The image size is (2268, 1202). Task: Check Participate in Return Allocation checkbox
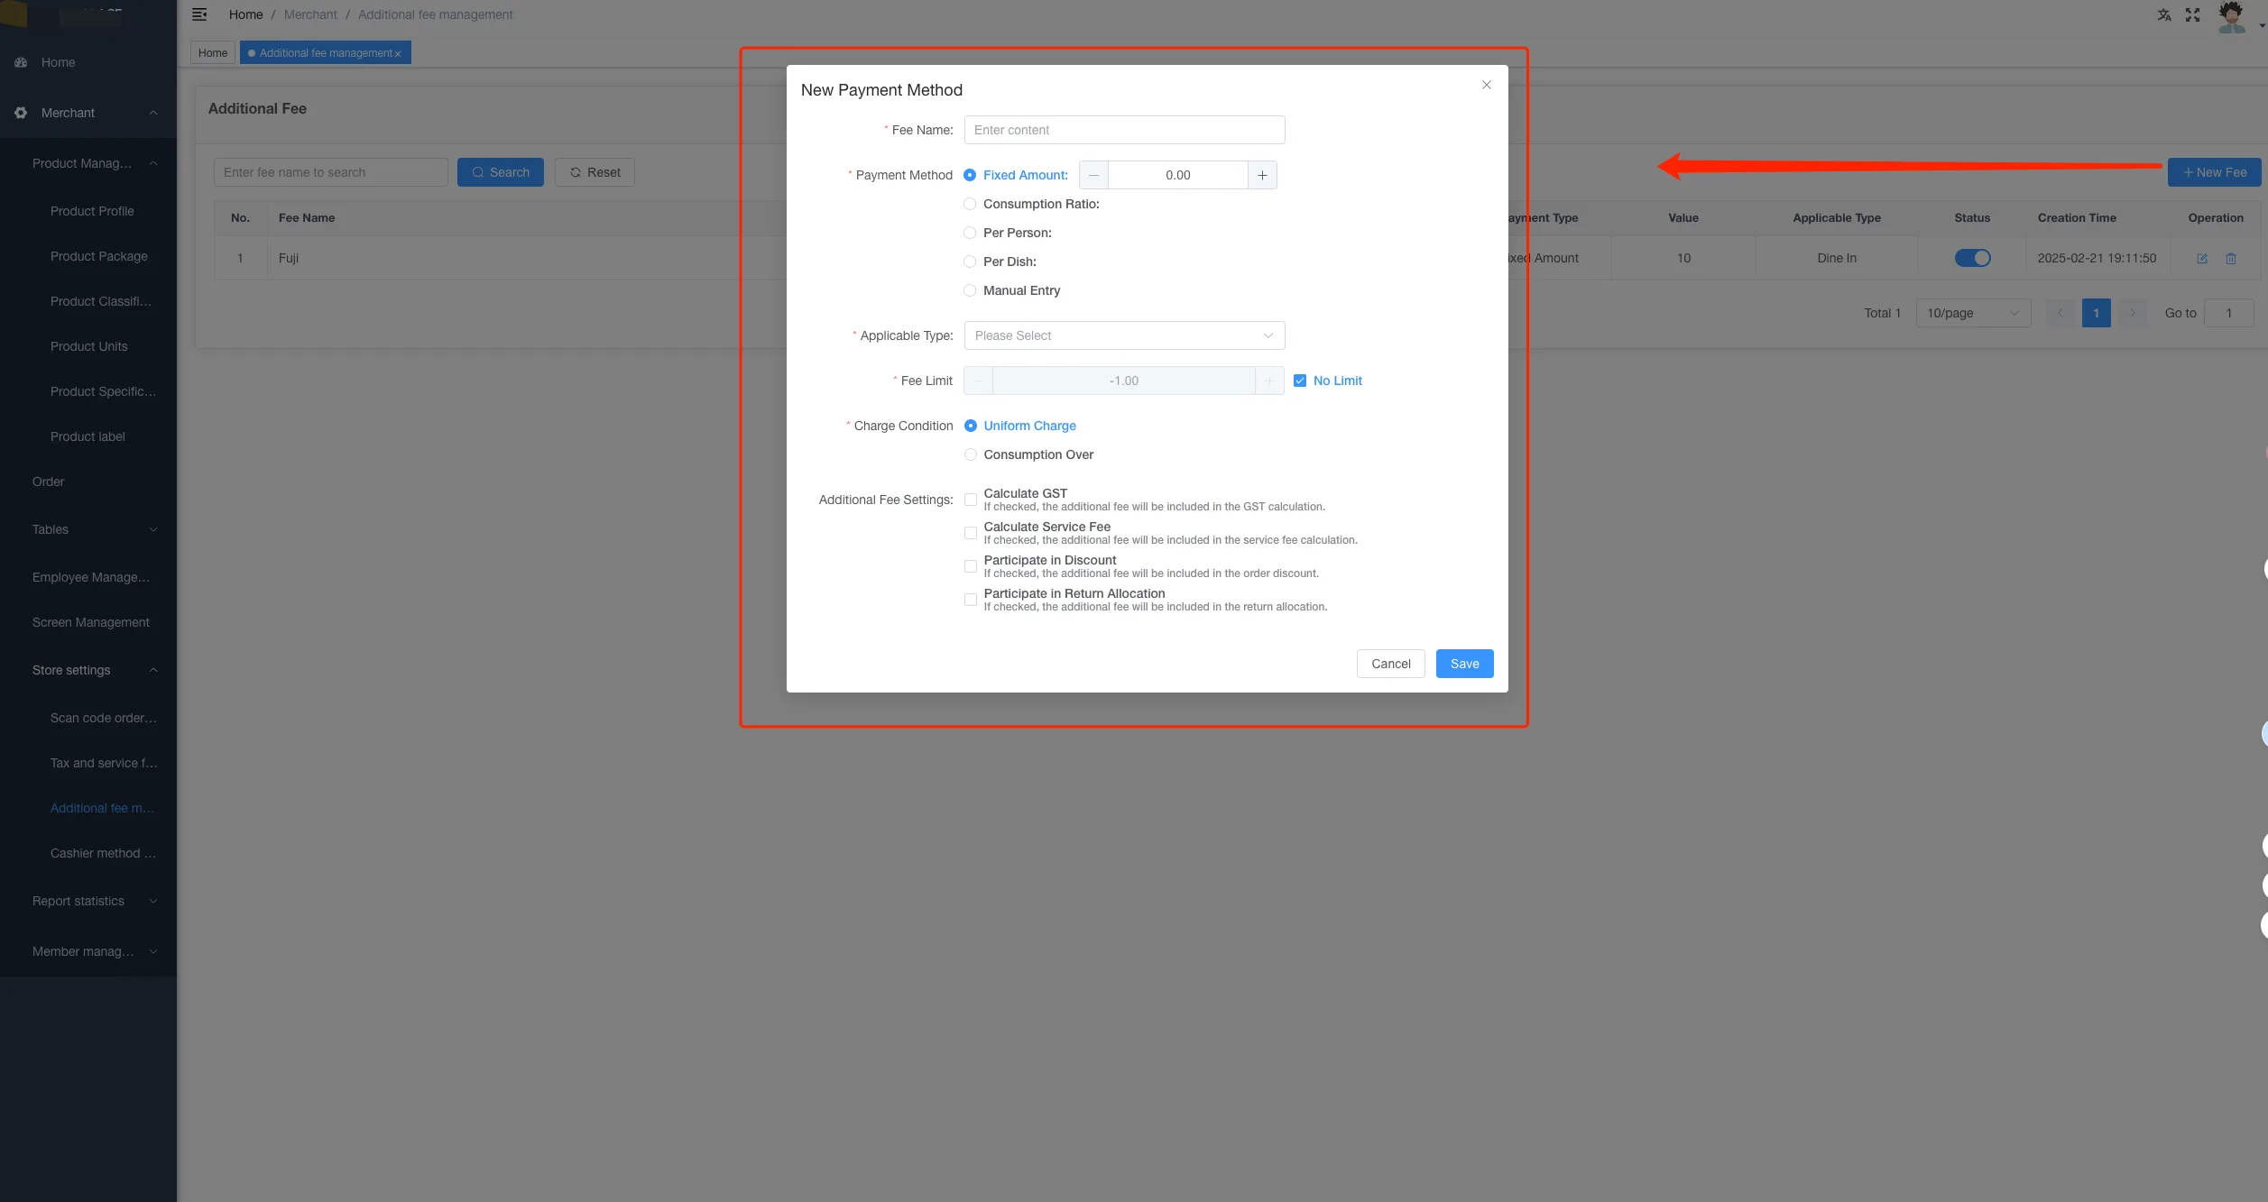pyautogui.click(x=971, y=600)
